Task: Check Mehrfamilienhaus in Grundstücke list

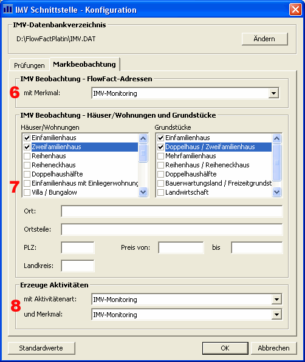Action: [x=160, y=156]
